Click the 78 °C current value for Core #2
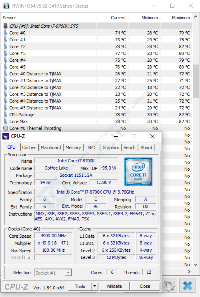The width and height of the screenshot is (200, 297). click(120, 46)
